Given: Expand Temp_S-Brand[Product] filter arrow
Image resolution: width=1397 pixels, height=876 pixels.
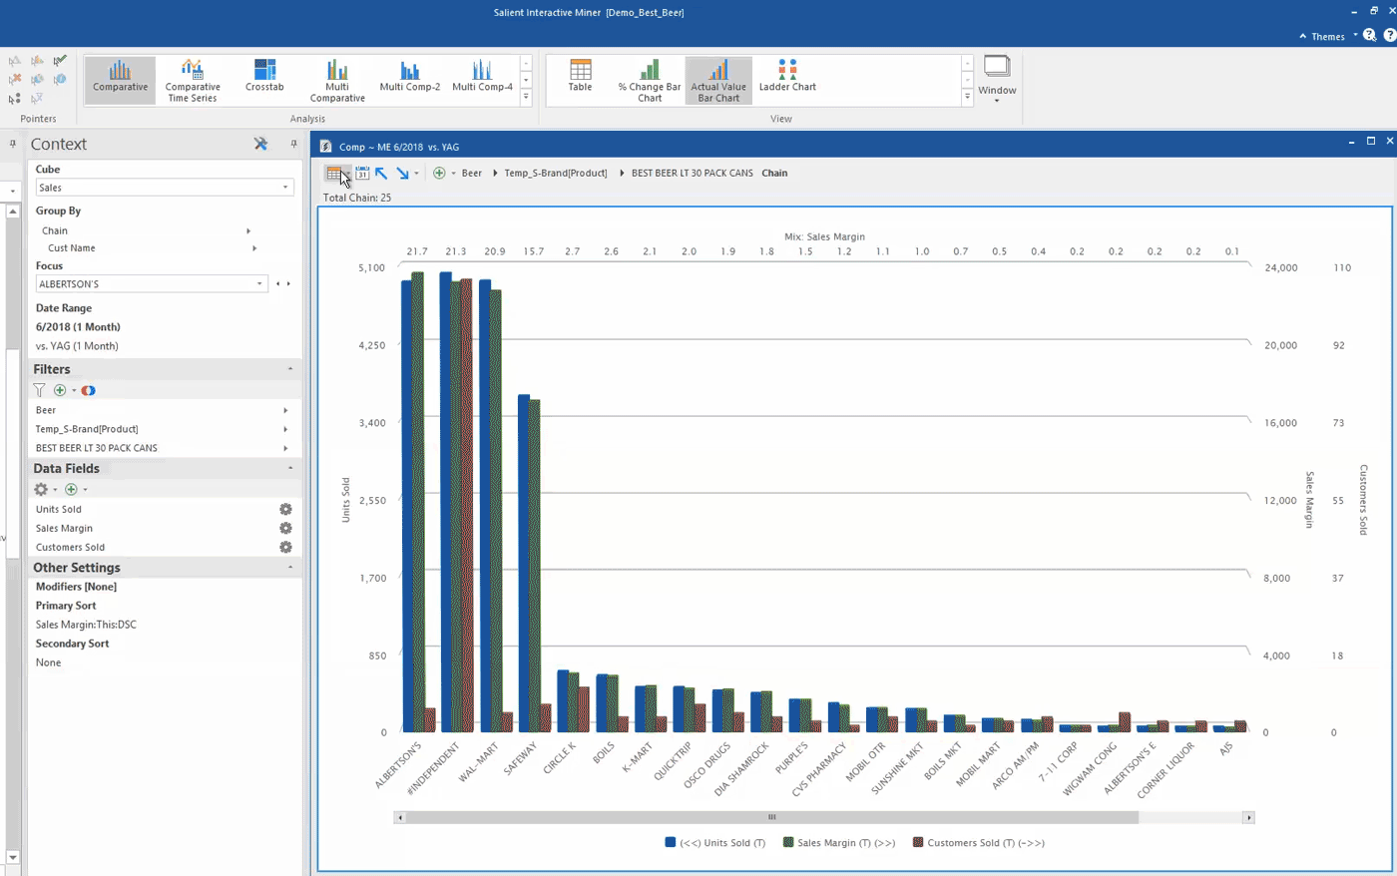Looking at the screenshot, I should (x=285, y=429).
